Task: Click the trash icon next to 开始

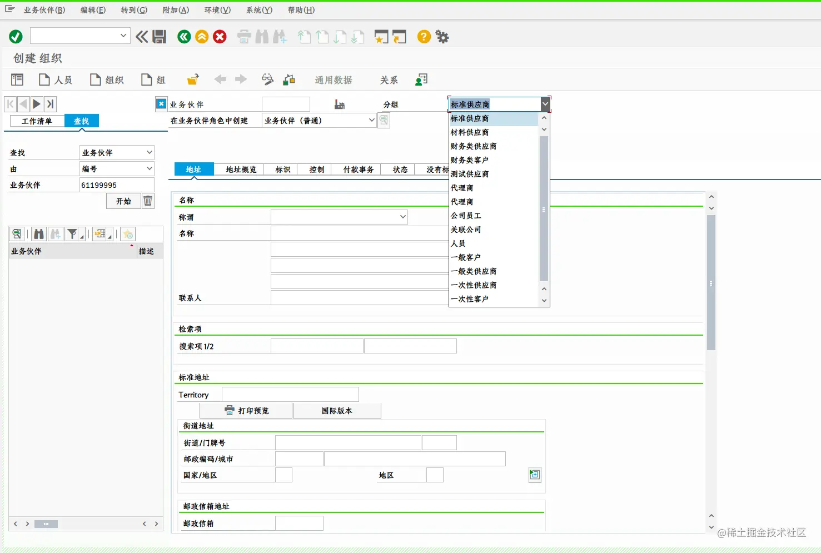Action: [x=148, y=201]
